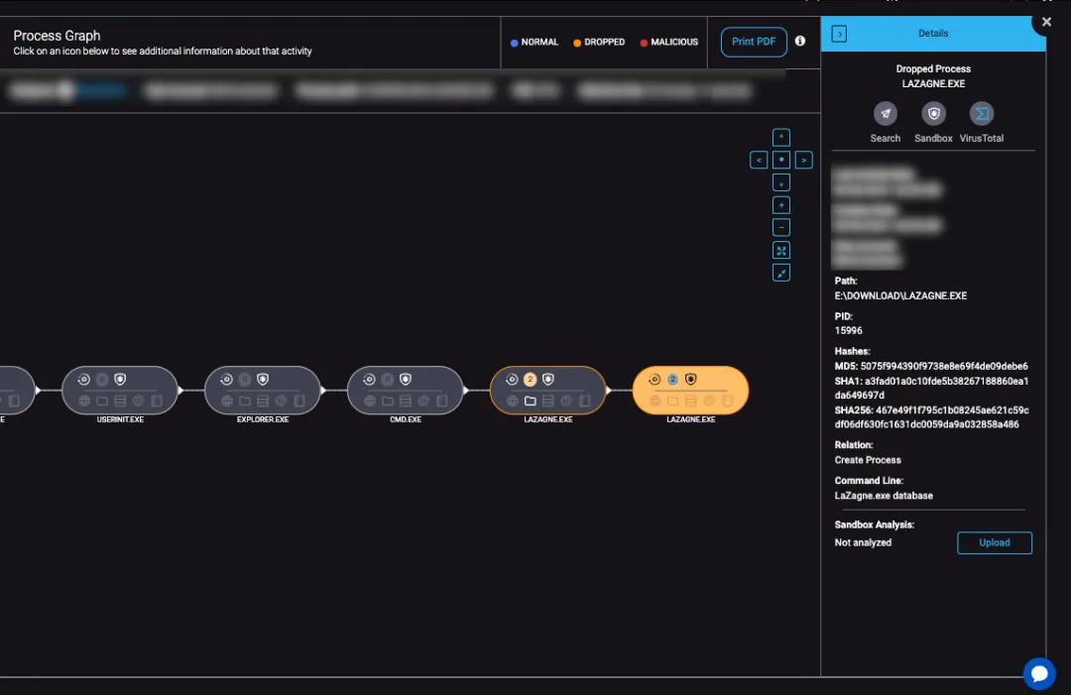Click the Sandbox icon in Details
The image size is (1071, 695).
coord(933,114)
